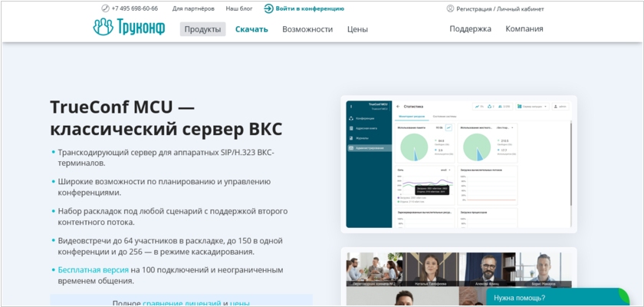Click Конференции icon in dashboard sidebar
This screenshot has height=307, width=644.
351,118
